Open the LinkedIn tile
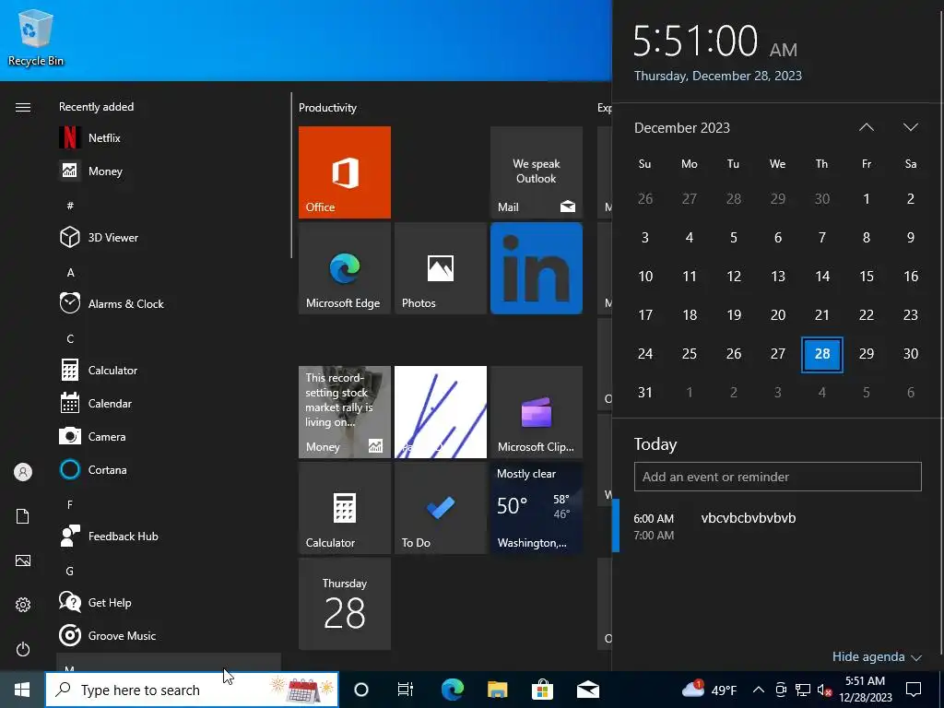 (x=537, y=268)
